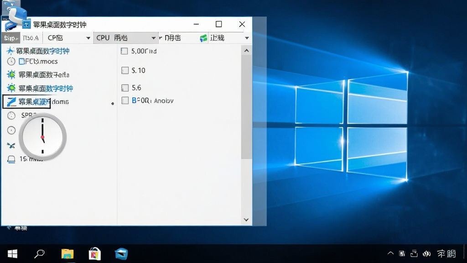Click the second toolbar tab
Image resolution: width=467 pixels, height=263 pixels.
coord(31,38)
